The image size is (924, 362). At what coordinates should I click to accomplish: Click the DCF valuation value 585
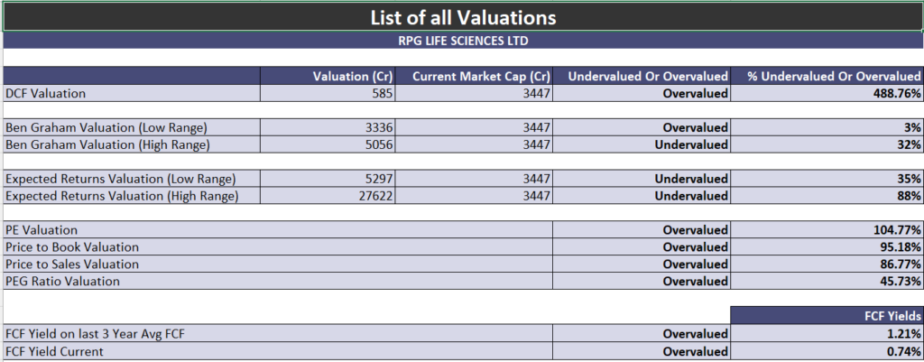[x=327, y=93]
